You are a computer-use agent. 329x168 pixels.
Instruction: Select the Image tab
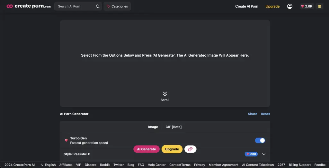153,127
